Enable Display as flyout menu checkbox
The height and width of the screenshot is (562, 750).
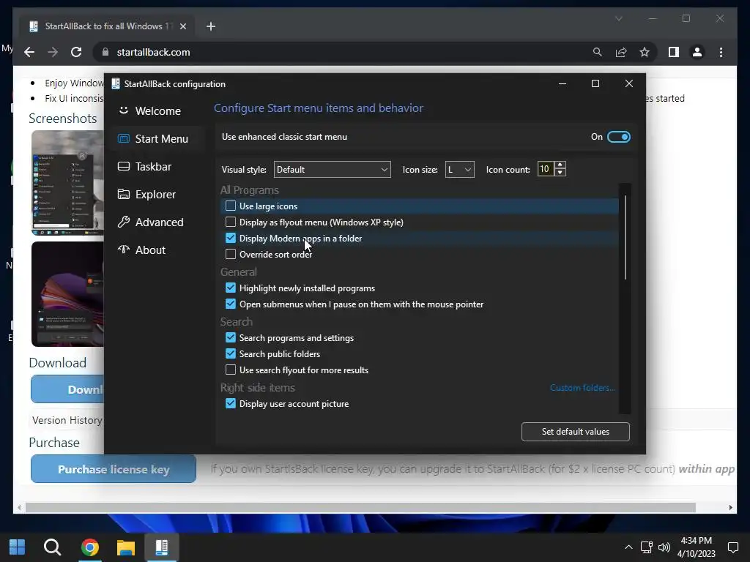[x=231, y=222]
